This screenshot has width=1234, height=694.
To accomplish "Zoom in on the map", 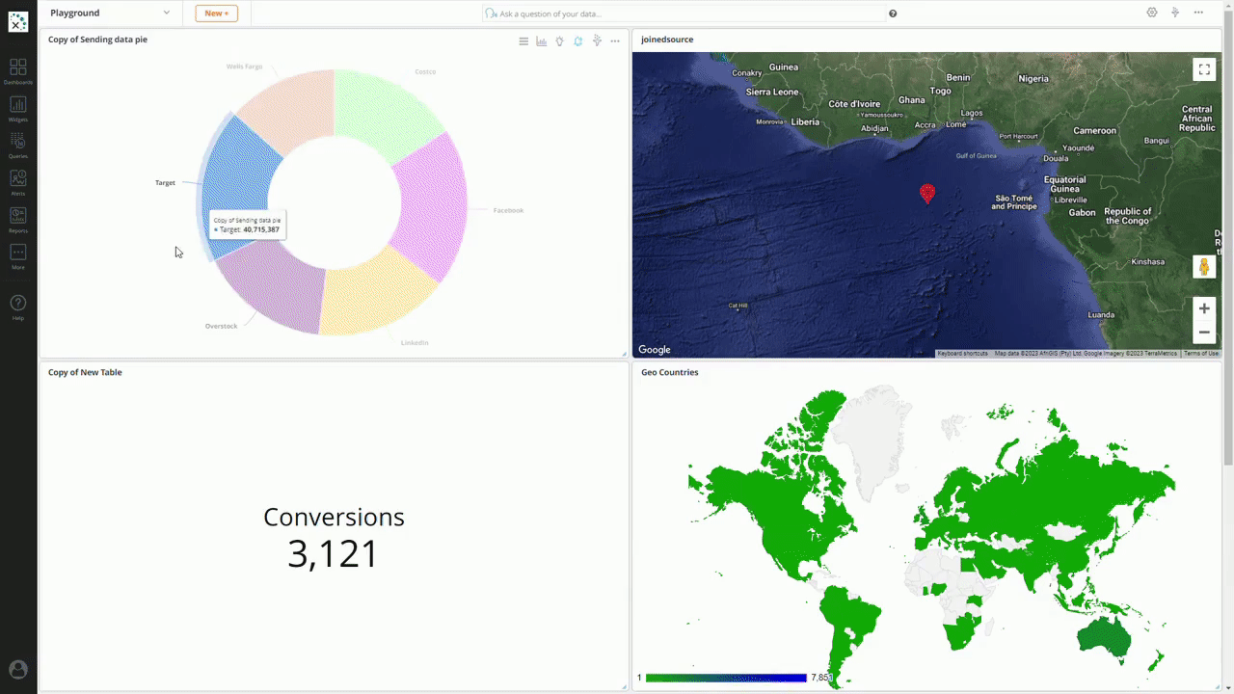I will tap(1203, 308).
